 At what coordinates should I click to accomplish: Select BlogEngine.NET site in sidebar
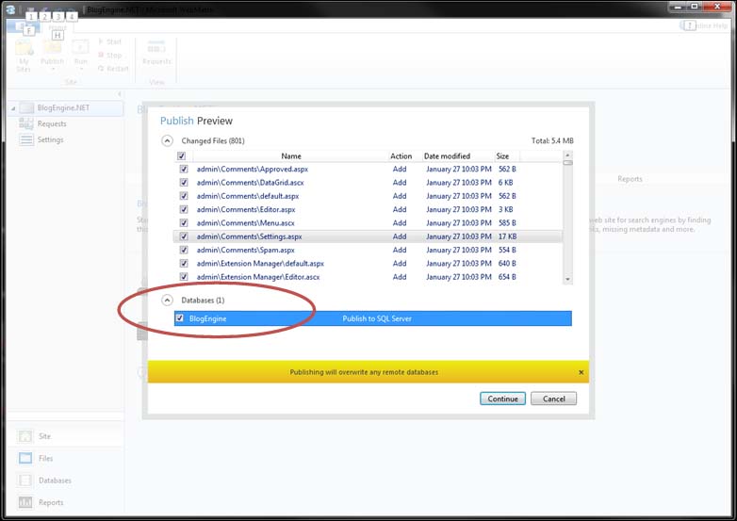click(63, 108)
